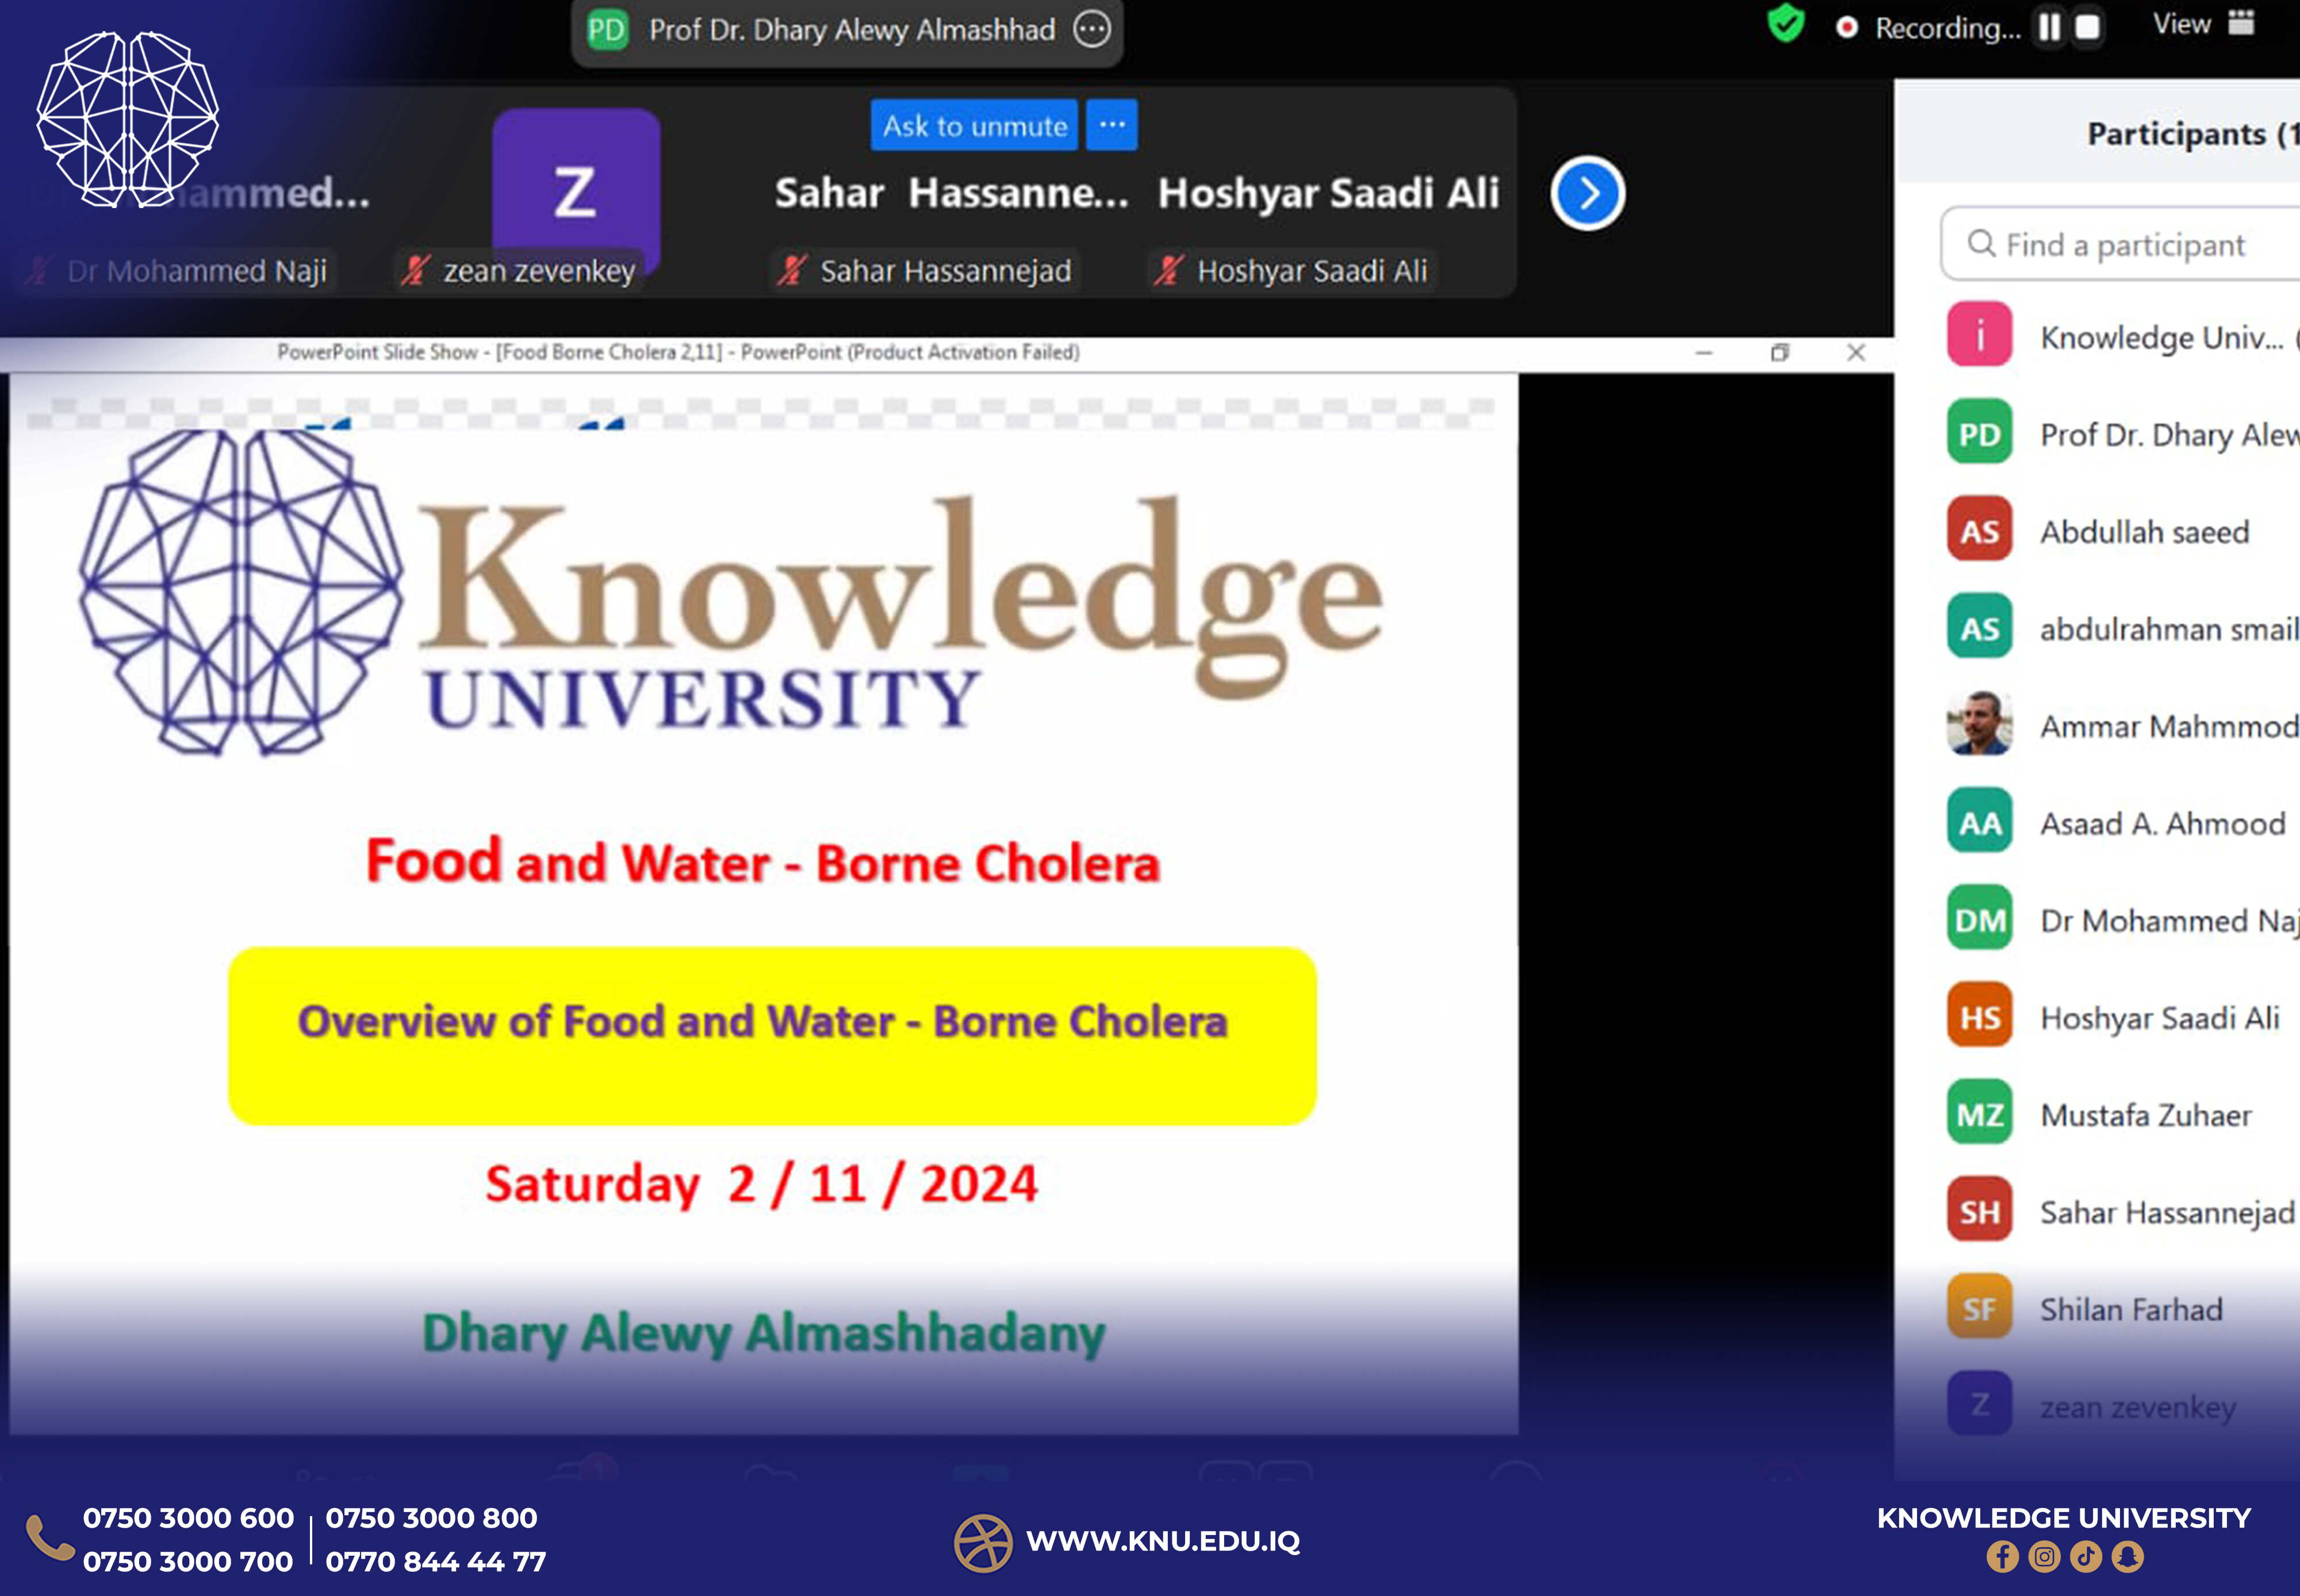Open the TikTok icon in footer

2086,1556
